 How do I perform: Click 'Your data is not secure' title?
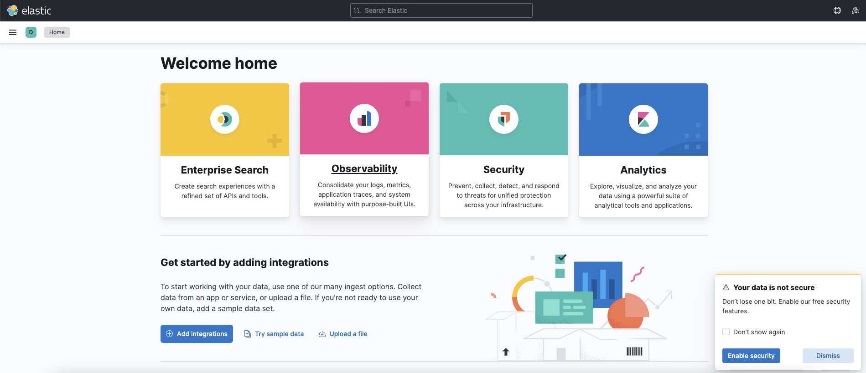pyautogui.click(x=774, y=287)
